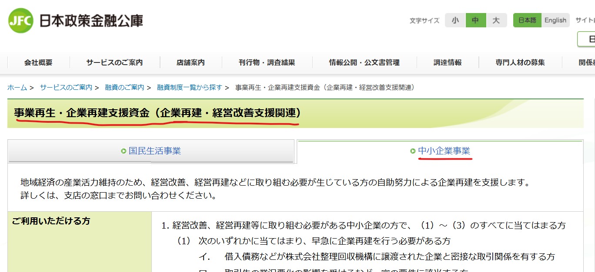Image resolution: width=595 pixels, height=272 pixels.
Task: Click 融資制度一覧から探す breadcrumb link
Action: tap(190, 88)
